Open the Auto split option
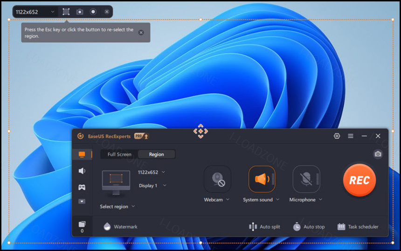 (264, 227)
